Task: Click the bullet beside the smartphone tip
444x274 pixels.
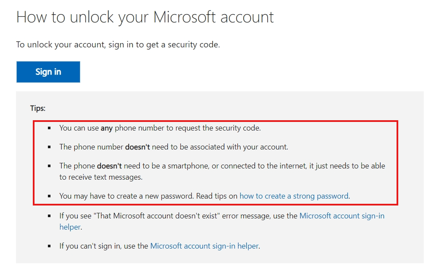Action: pyautogui.click(x=50, y=166)
